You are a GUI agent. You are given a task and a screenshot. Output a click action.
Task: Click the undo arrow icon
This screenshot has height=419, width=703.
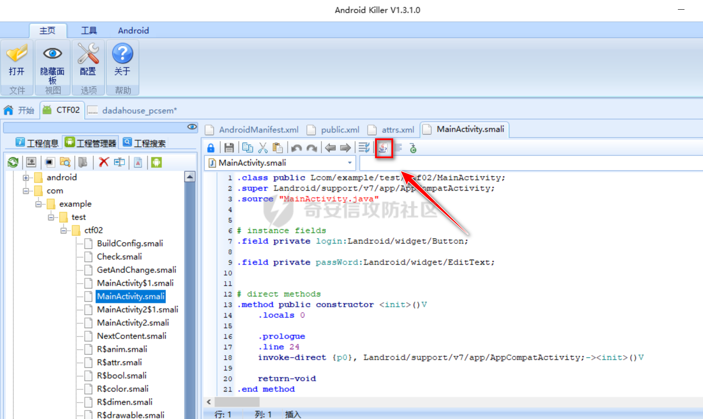297,148
